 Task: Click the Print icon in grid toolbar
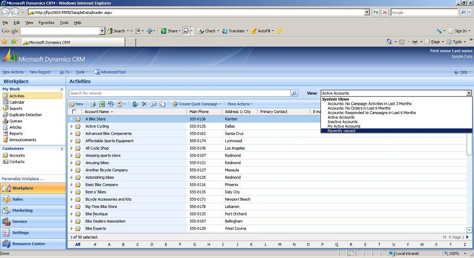click(93, 104)
